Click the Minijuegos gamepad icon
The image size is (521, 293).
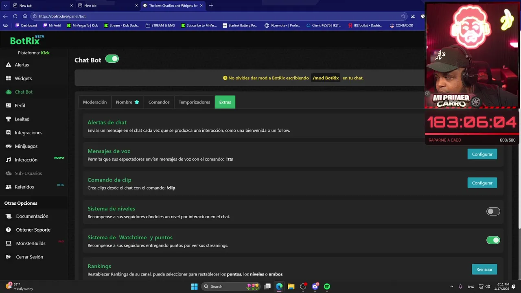coord(8,146)
